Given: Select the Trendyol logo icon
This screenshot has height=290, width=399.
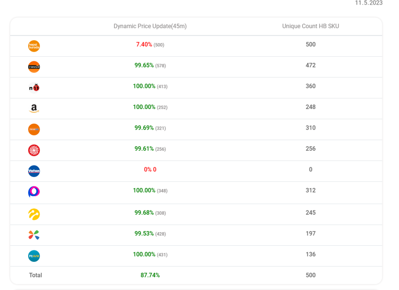Looking at the screenshot, I should point(34,67).
